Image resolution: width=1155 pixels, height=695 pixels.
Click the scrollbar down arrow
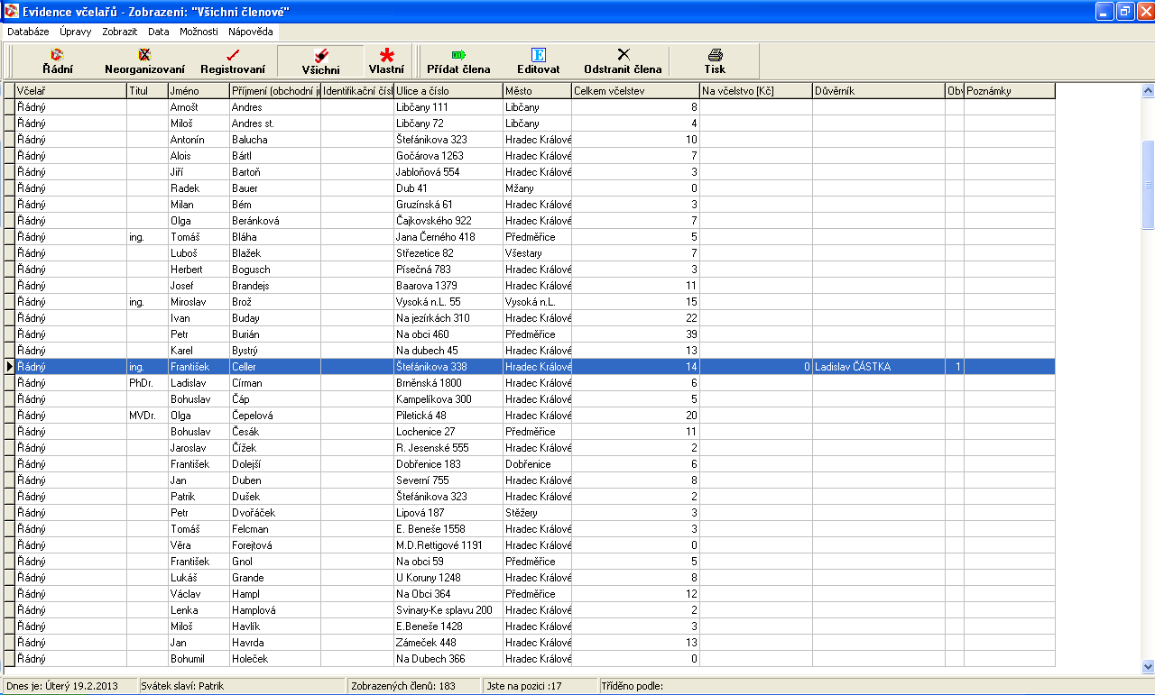[1148, 666]
